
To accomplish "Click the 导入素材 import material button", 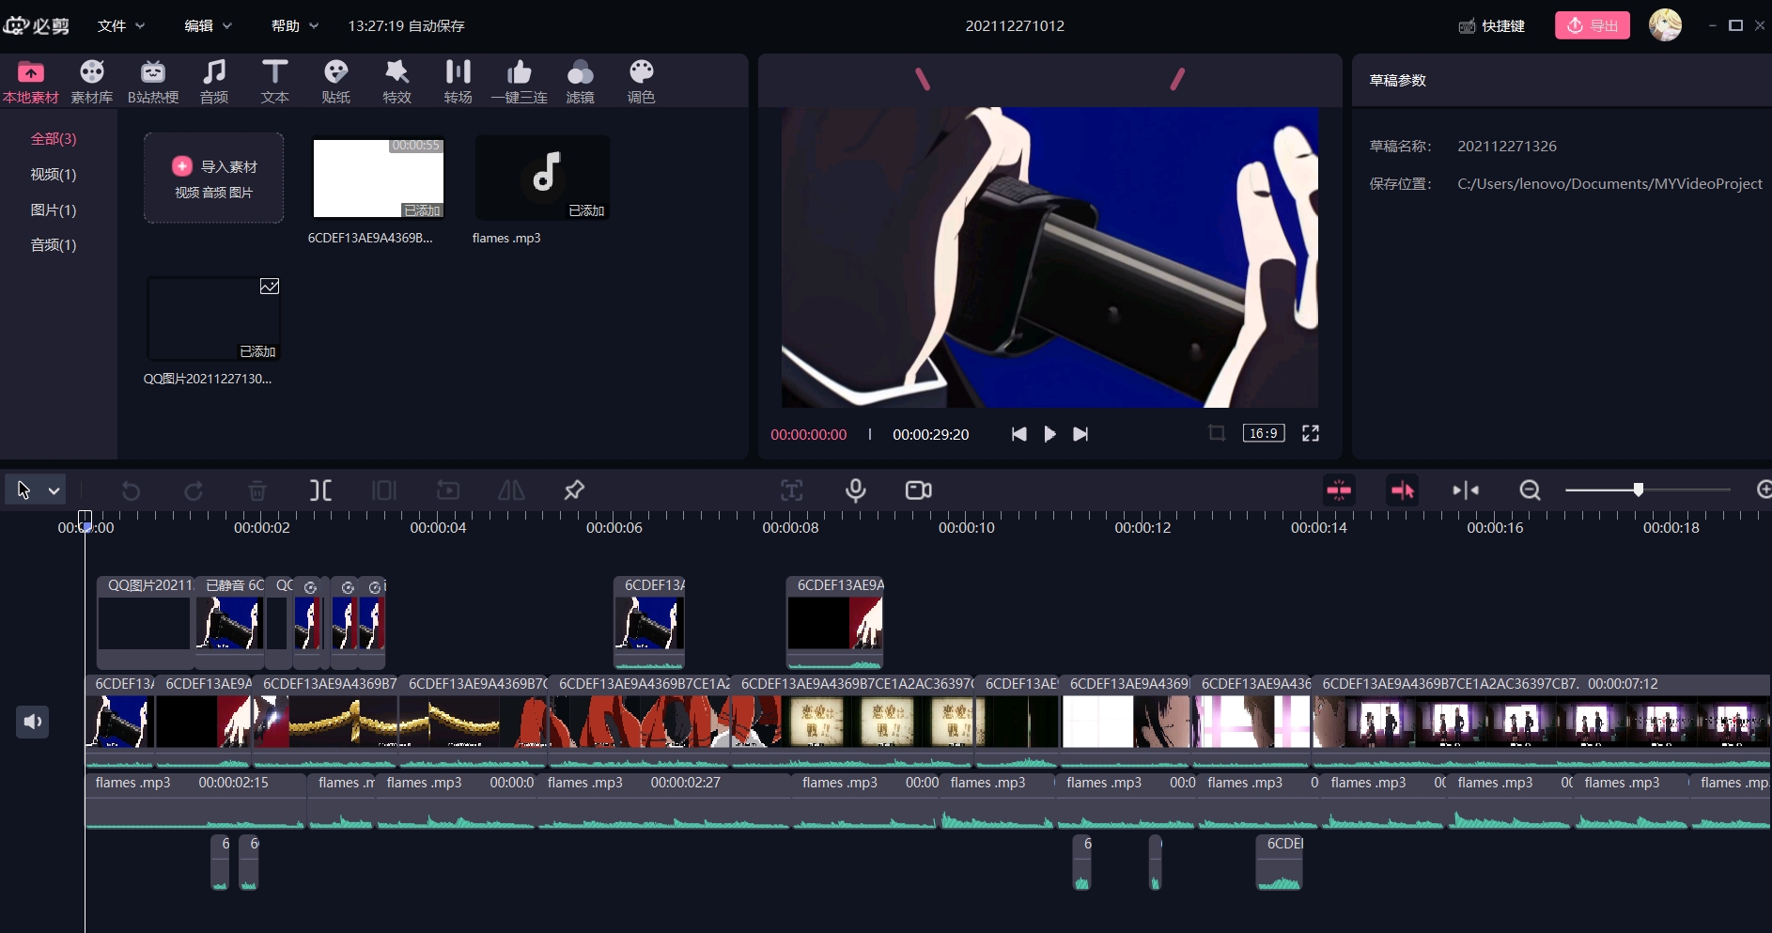I will 214,178.
